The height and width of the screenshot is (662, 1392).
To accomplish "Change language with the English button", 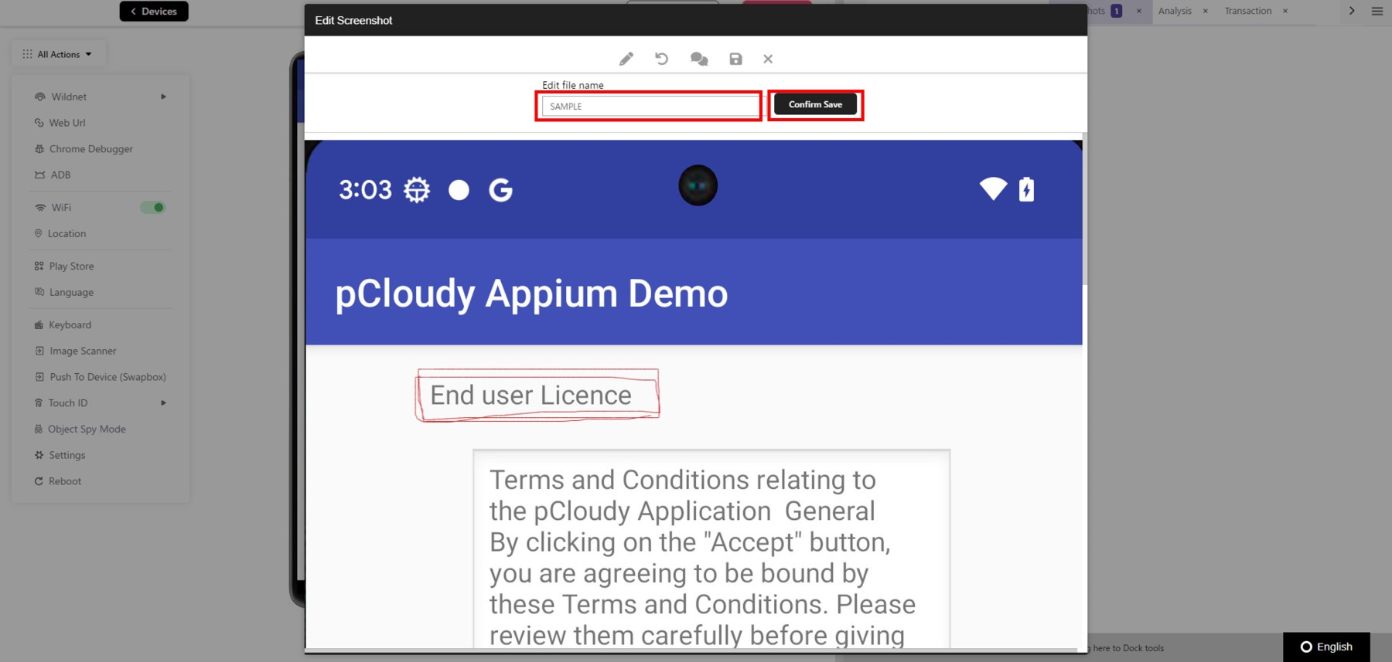I will pos(1326,647).
